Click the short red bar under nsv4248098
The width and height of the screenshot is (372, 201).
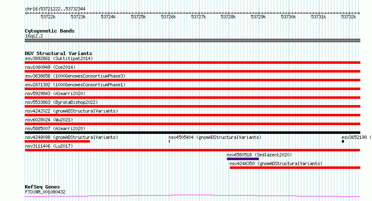click(57, 141)
